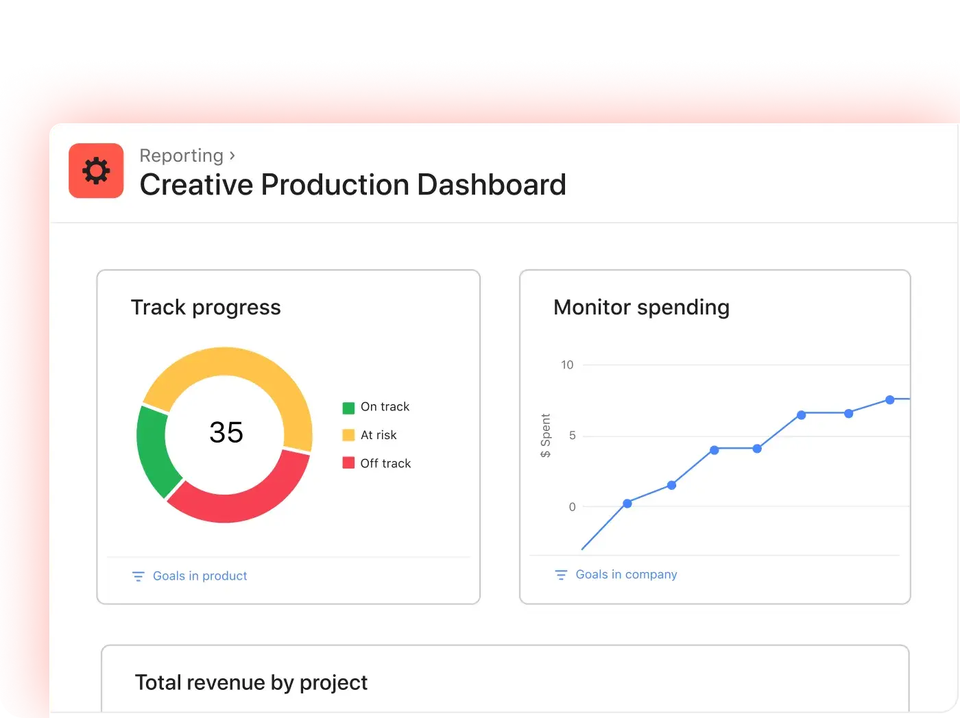Select the Off track legend label
This screenshot has width=960, height=718.
point(385,463)
